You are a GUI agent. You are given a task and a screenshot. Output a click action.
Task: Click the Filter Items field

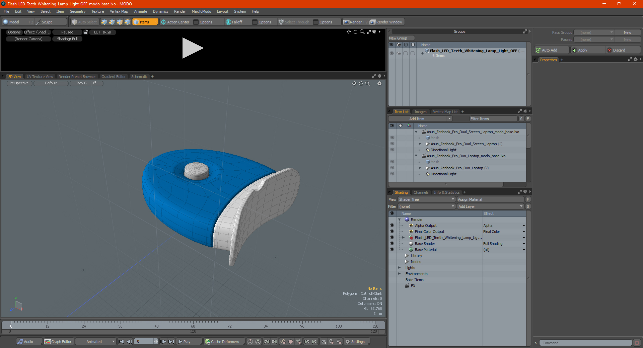point(493,119)
